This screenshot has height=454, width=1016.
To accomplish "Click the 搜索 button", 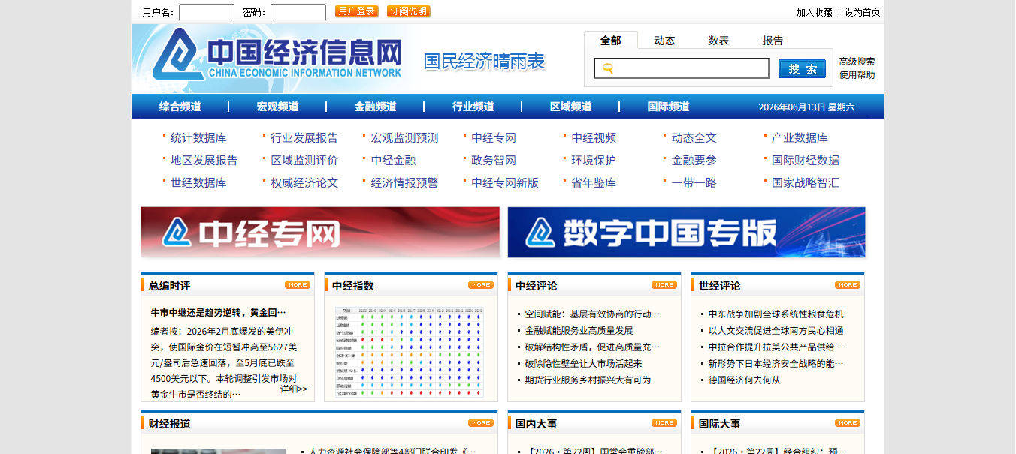I will [x=802, y=69].
